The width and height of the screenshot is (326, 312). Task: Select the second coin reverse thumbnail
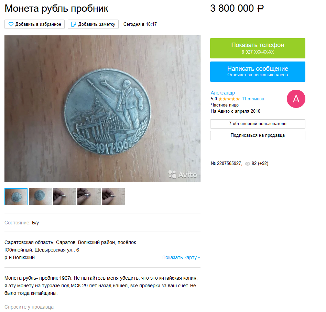pos(40,197)
